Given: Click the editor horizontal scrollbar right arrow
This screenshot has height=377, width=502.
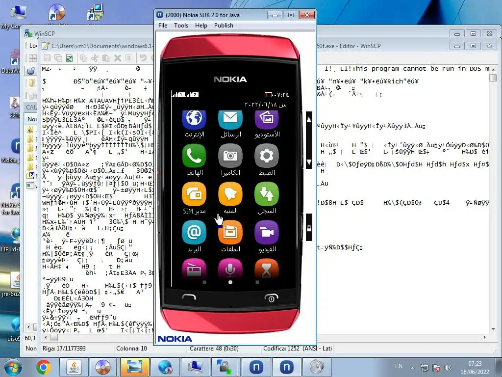Looking at the screenshot, I should pos(484,337).
